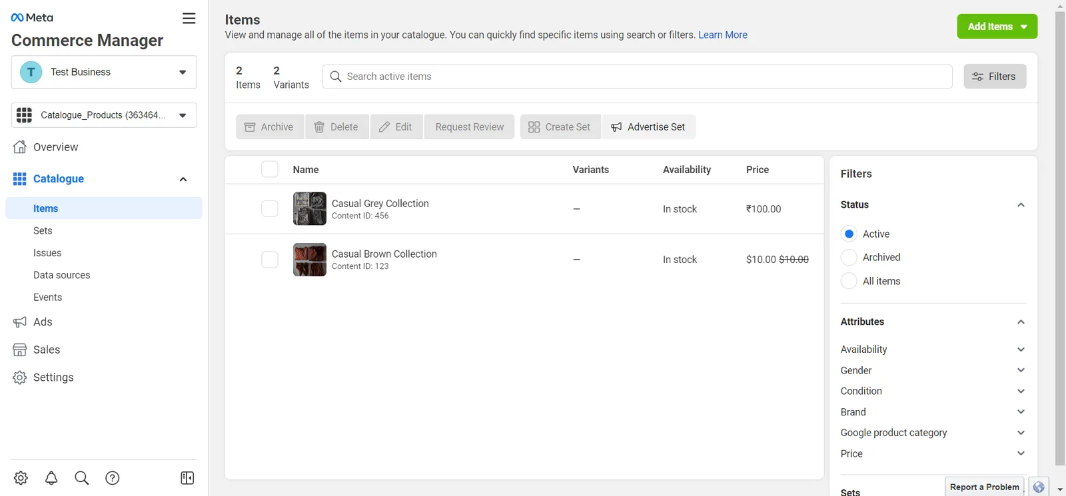The width and height of the screenshot is (1066, 496).
Task: Click the Filters button
Action: pyautogui.click(x=995, y=77)
